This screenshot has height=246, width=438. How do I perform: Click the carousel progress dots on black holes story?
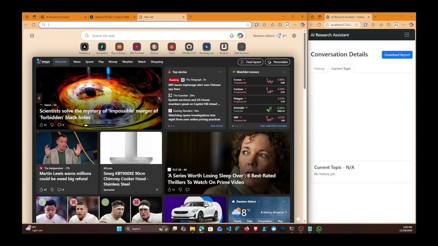tap(99, 125)
